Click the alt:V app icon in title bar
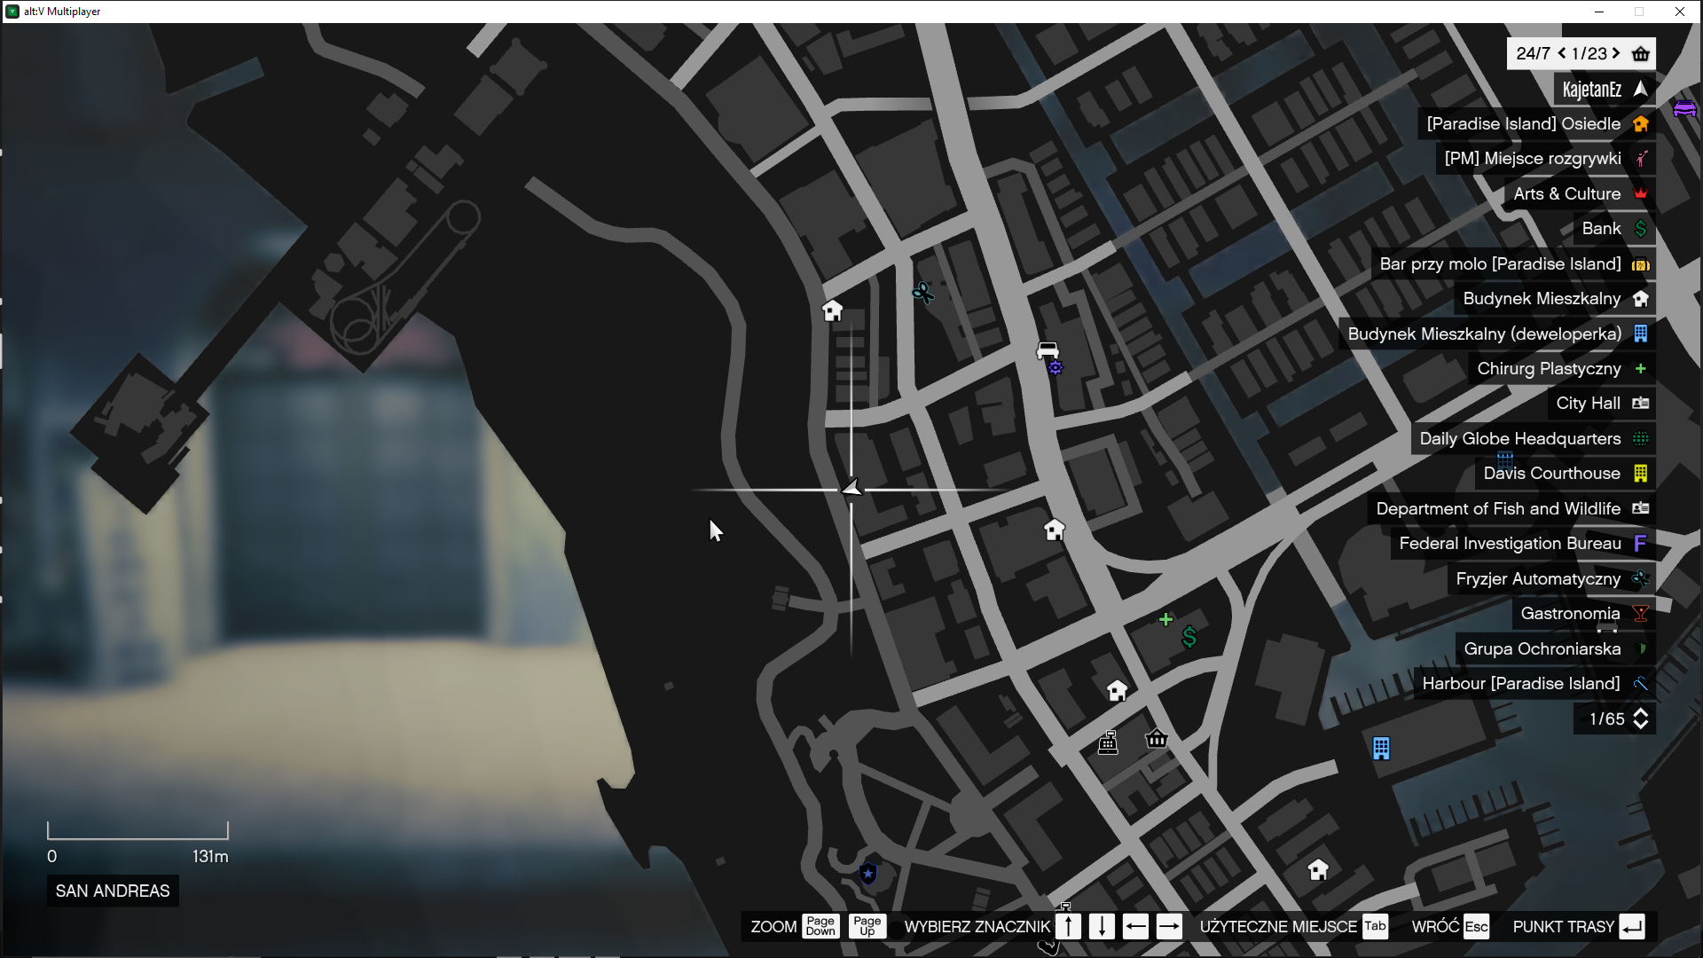This screenshot has width=1703, height=958. click(12, 12)
